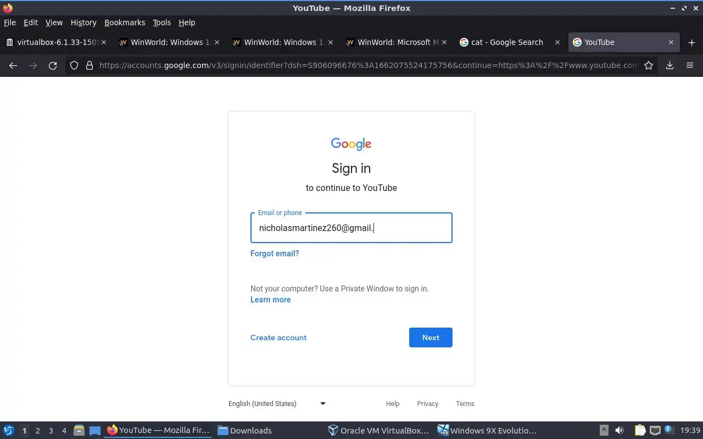The height and width of the screenshot is (439, 703).
Task: Click the Forgot email? link
Action: 275,254
